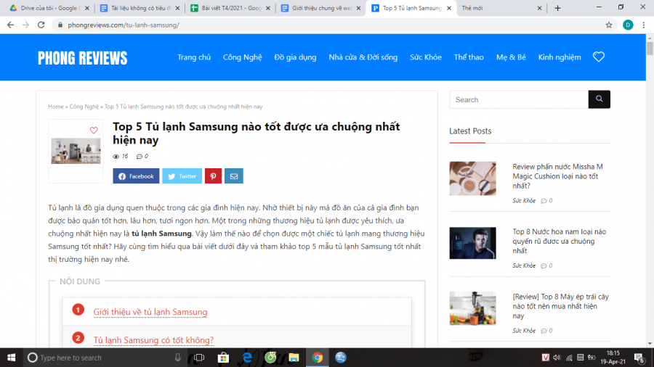Open the Missha M Magic Cushion review post
Image resolution: width=654 pixels, height=367 pixels.
[x=557, y=176]
